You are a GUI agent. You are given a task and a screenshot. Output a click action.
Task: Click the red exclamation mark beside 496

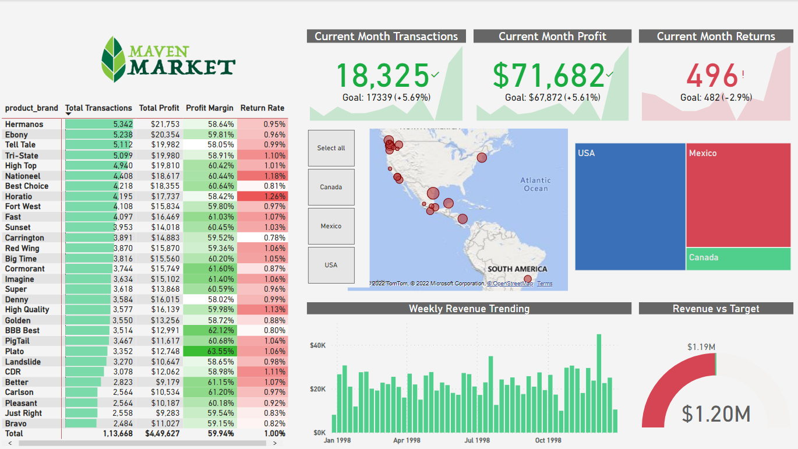[743, 75]
